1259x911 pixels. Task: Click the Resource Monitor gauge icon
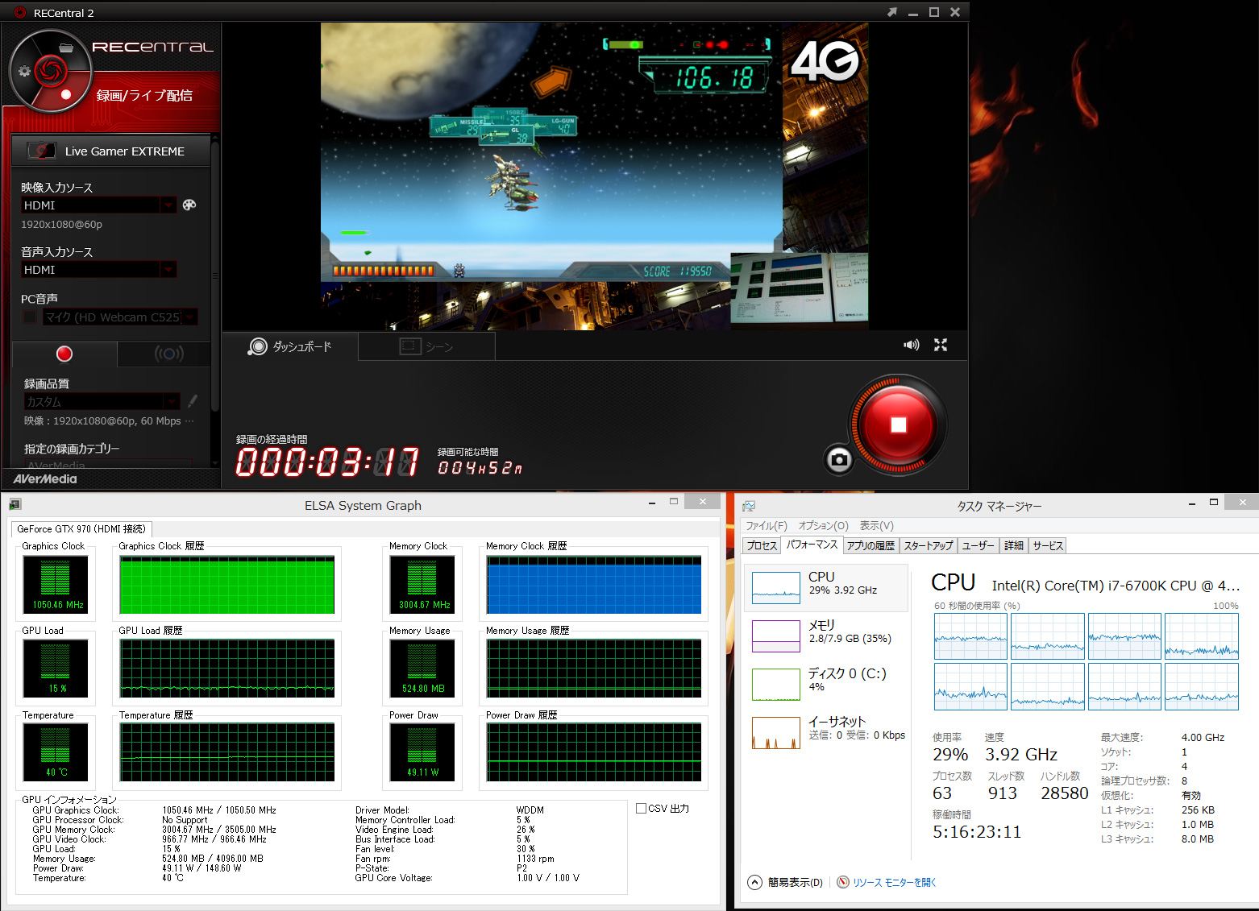(x=843, y=882)
